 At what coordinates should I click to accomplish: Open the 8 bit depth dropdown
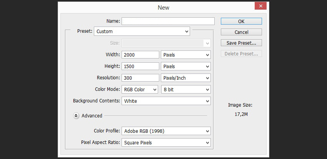coord(186,89)
